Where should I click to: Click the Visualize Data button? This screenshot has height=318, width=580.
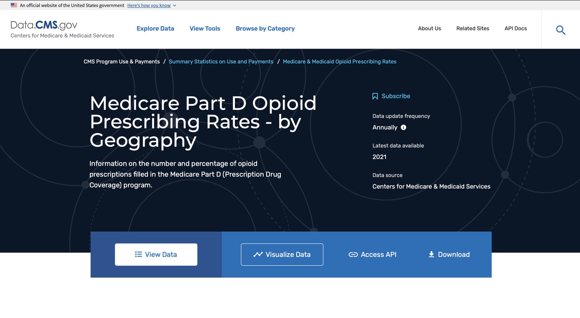pos(282,254)
